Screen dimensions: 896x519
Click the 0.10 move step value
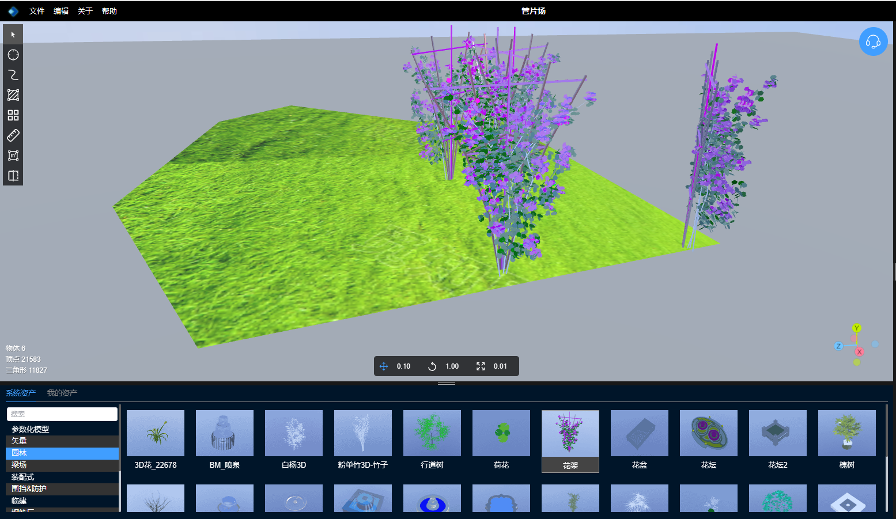[403, 366]
